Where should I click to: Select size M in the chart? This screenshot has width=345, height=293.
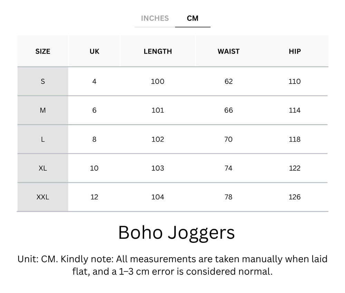(x=42, y=110)
